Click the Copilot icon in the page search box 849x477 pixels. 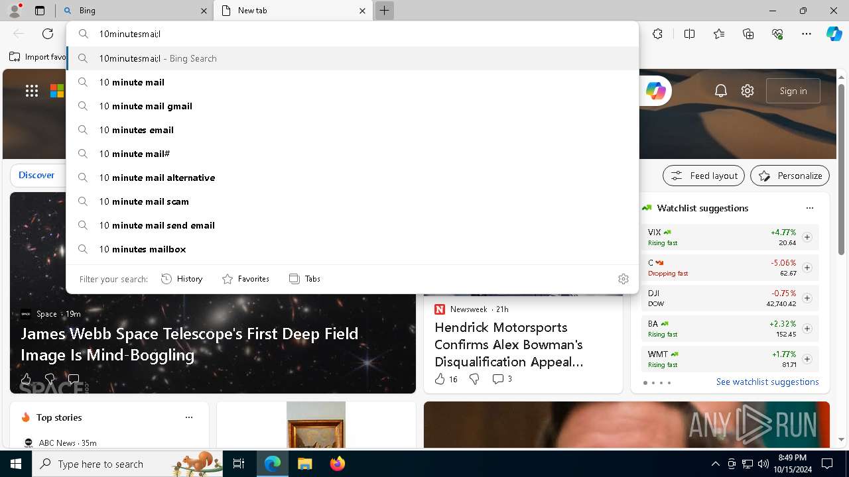pyautogui.click(x=656, y=91)
